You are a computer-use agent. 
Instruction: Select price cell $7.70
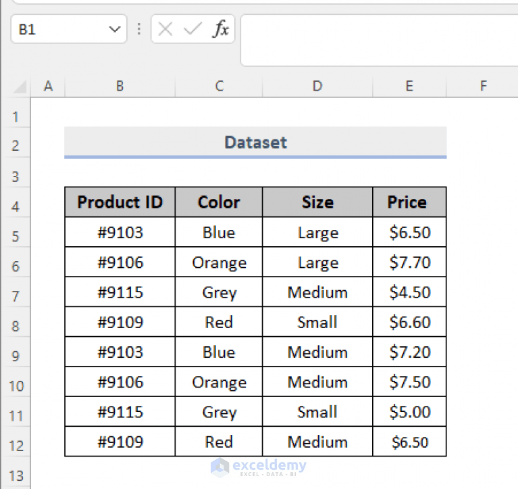click(x=409, y=262)
